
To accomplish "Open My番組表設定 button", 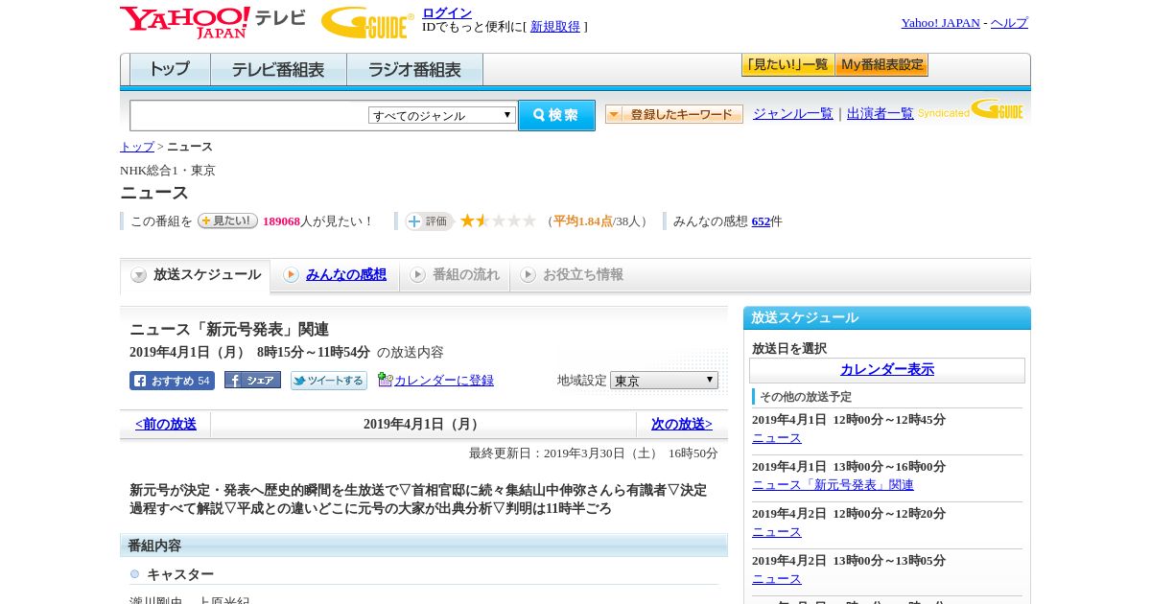I will click(881, 65).
